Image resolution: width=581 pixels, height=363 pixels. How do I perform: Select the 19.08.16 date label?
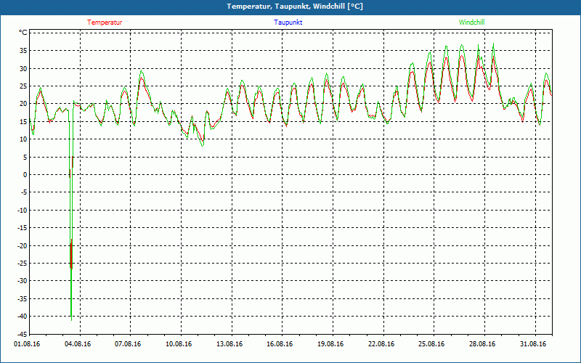330,343
